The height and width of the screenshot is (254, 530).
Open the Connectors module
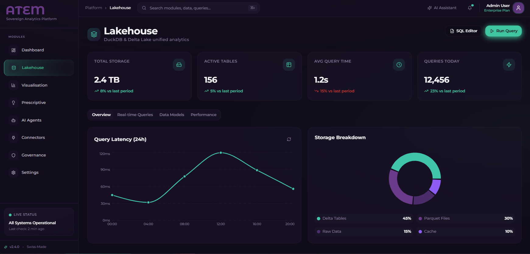tap(33, 138)
